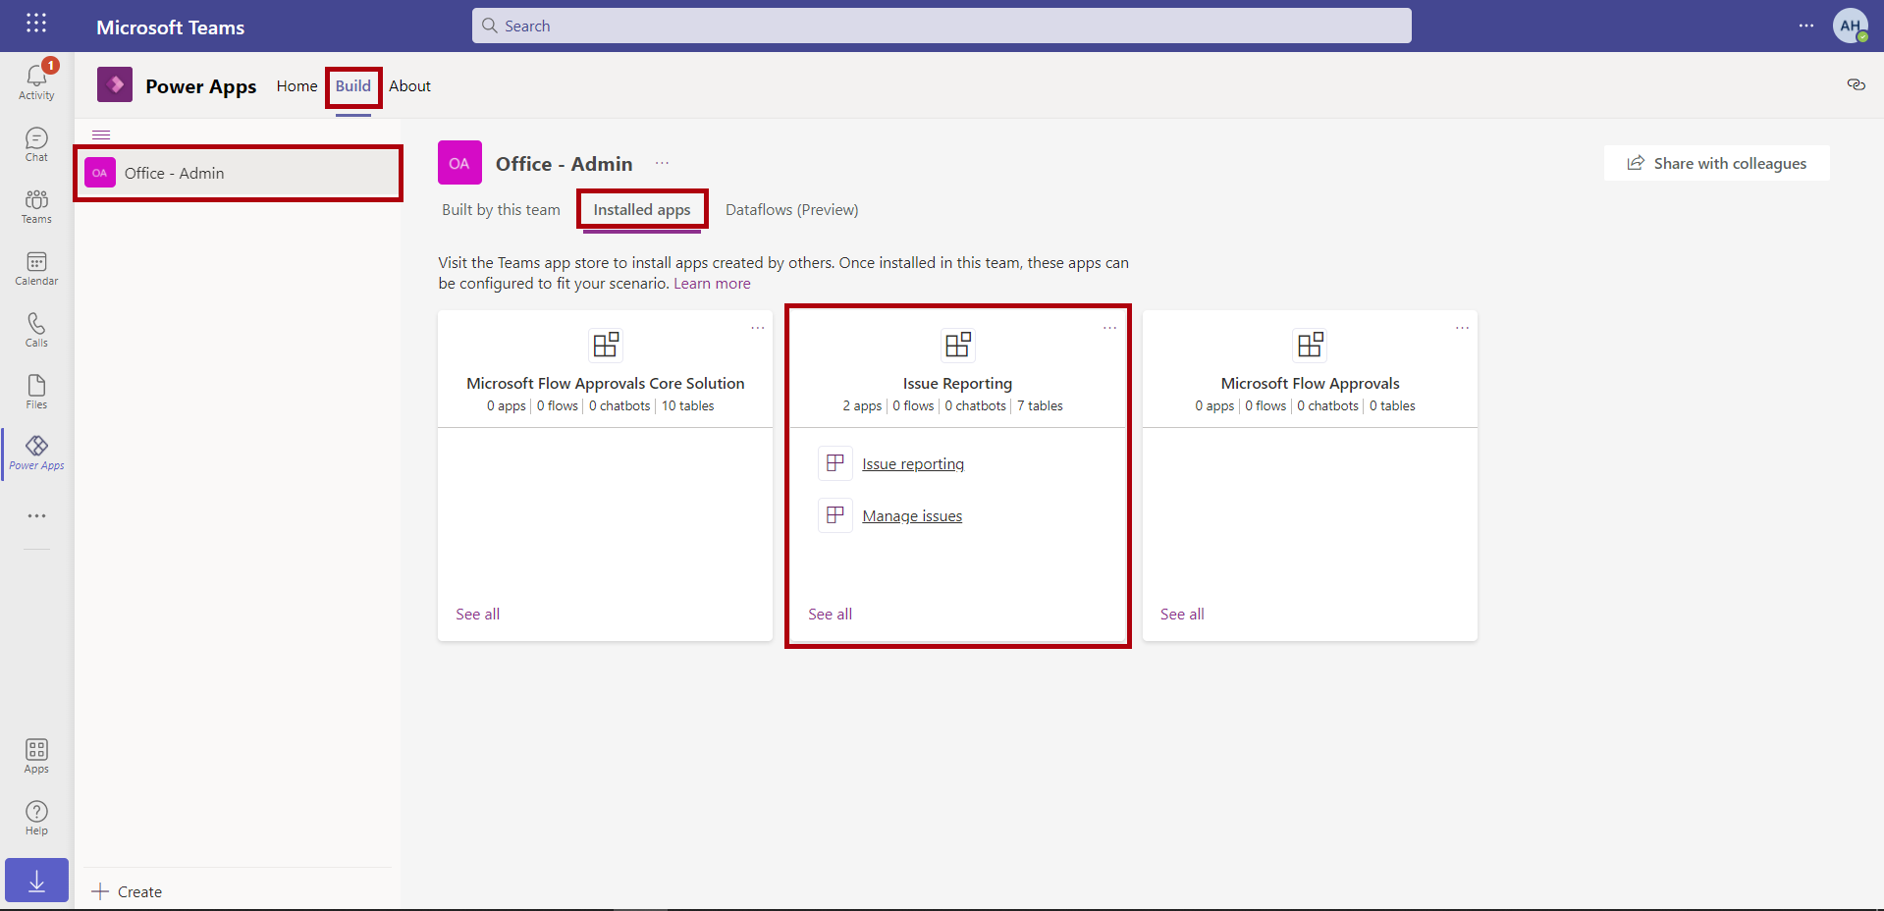The width and height of the screenshot is (1884, 911).
Task: Open the Manage issues app link
Action: click(912, 516)
